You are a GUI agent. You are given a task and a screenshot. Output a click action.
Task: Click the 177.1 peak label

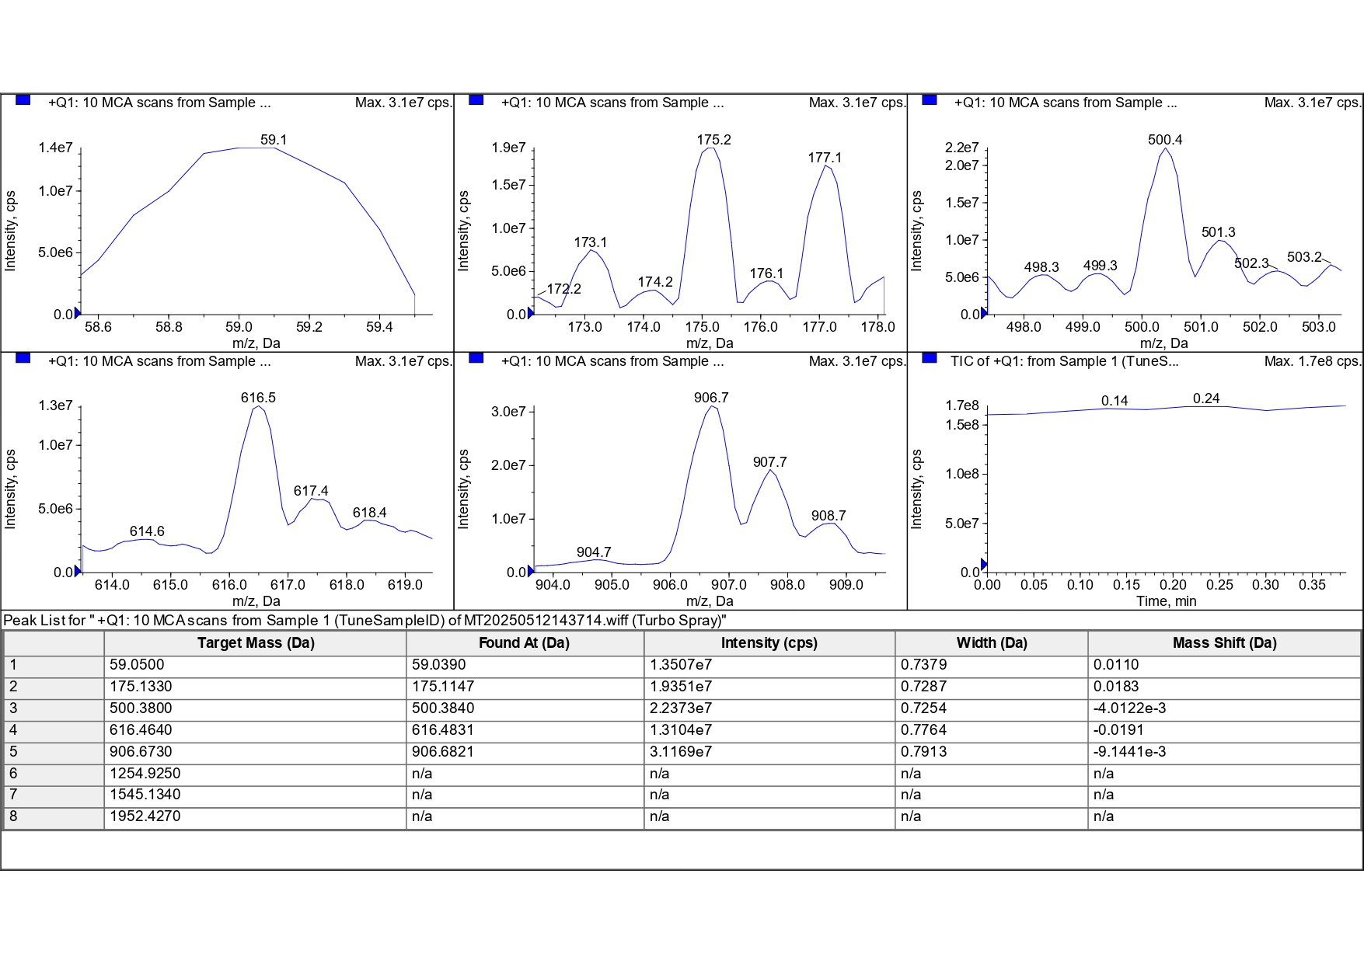[825, 158]
